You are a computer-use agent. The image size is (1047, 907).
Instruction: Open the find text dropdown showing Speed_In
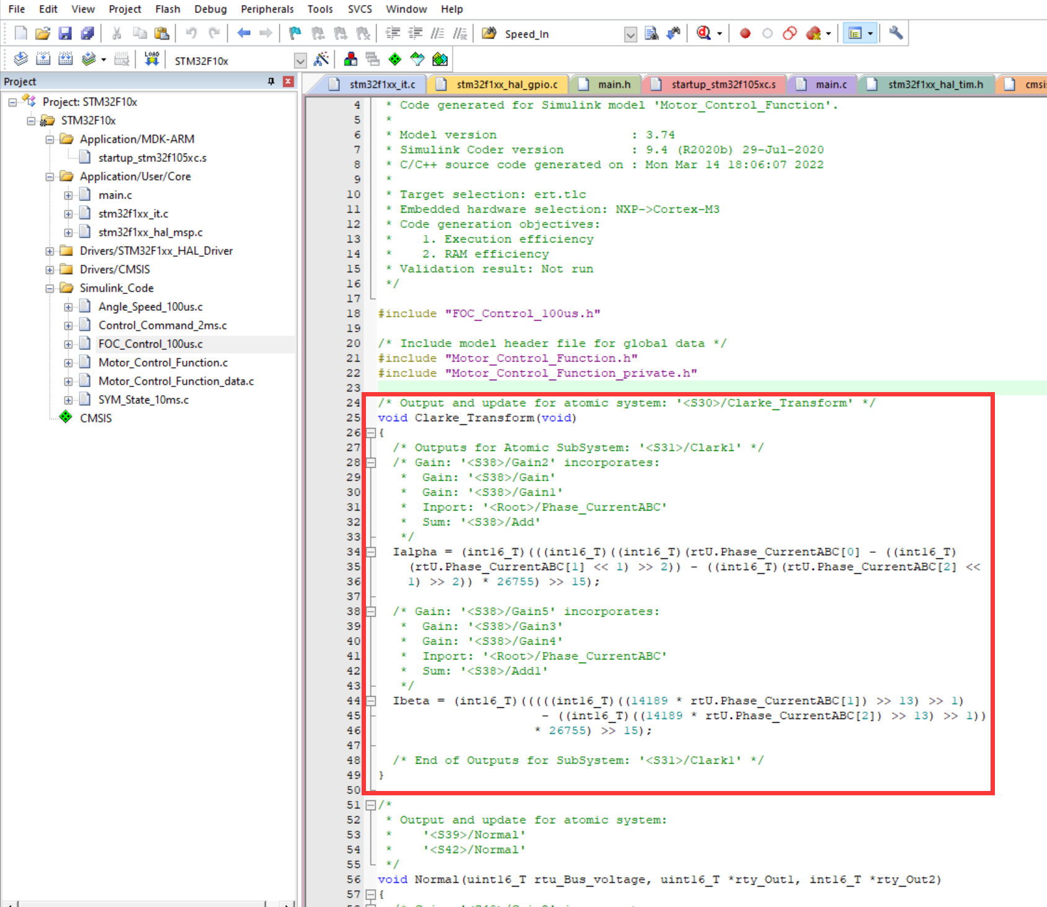(630, 35)
